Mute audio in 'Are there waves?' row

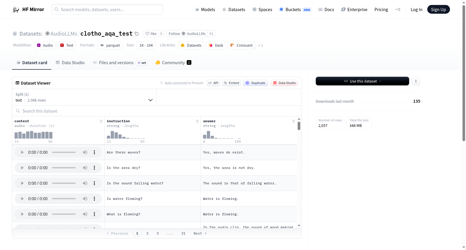[x=85, y=152]
